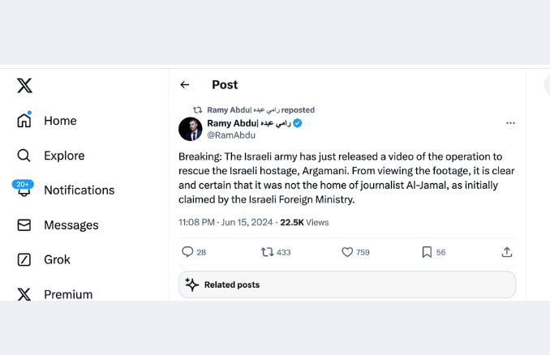
Task: Bookmark this post
Action: click(x=427, y=252)
